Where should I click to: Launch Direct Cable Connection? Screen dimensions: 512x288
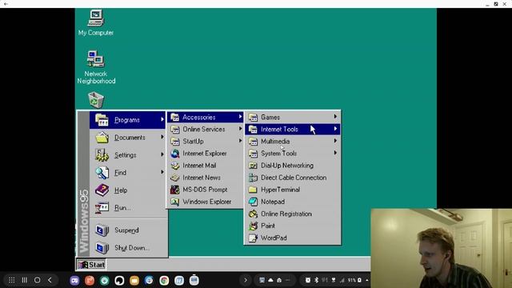click(293, 178)
